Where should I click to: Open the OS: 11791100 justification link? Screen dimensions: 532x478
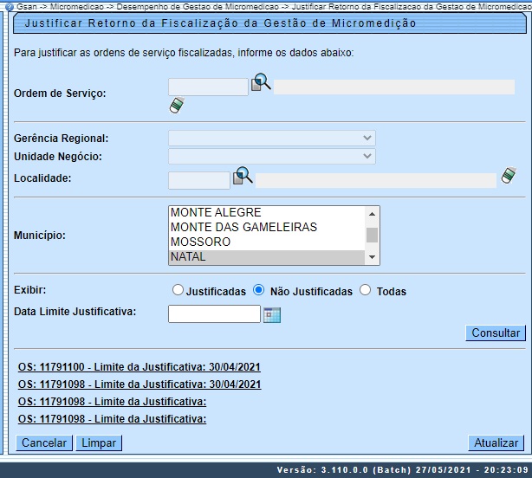[139, 367]
